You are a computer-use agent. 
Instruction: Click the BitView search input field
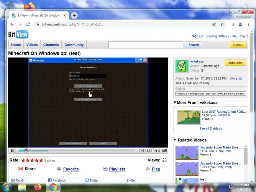tap(146, 45)
